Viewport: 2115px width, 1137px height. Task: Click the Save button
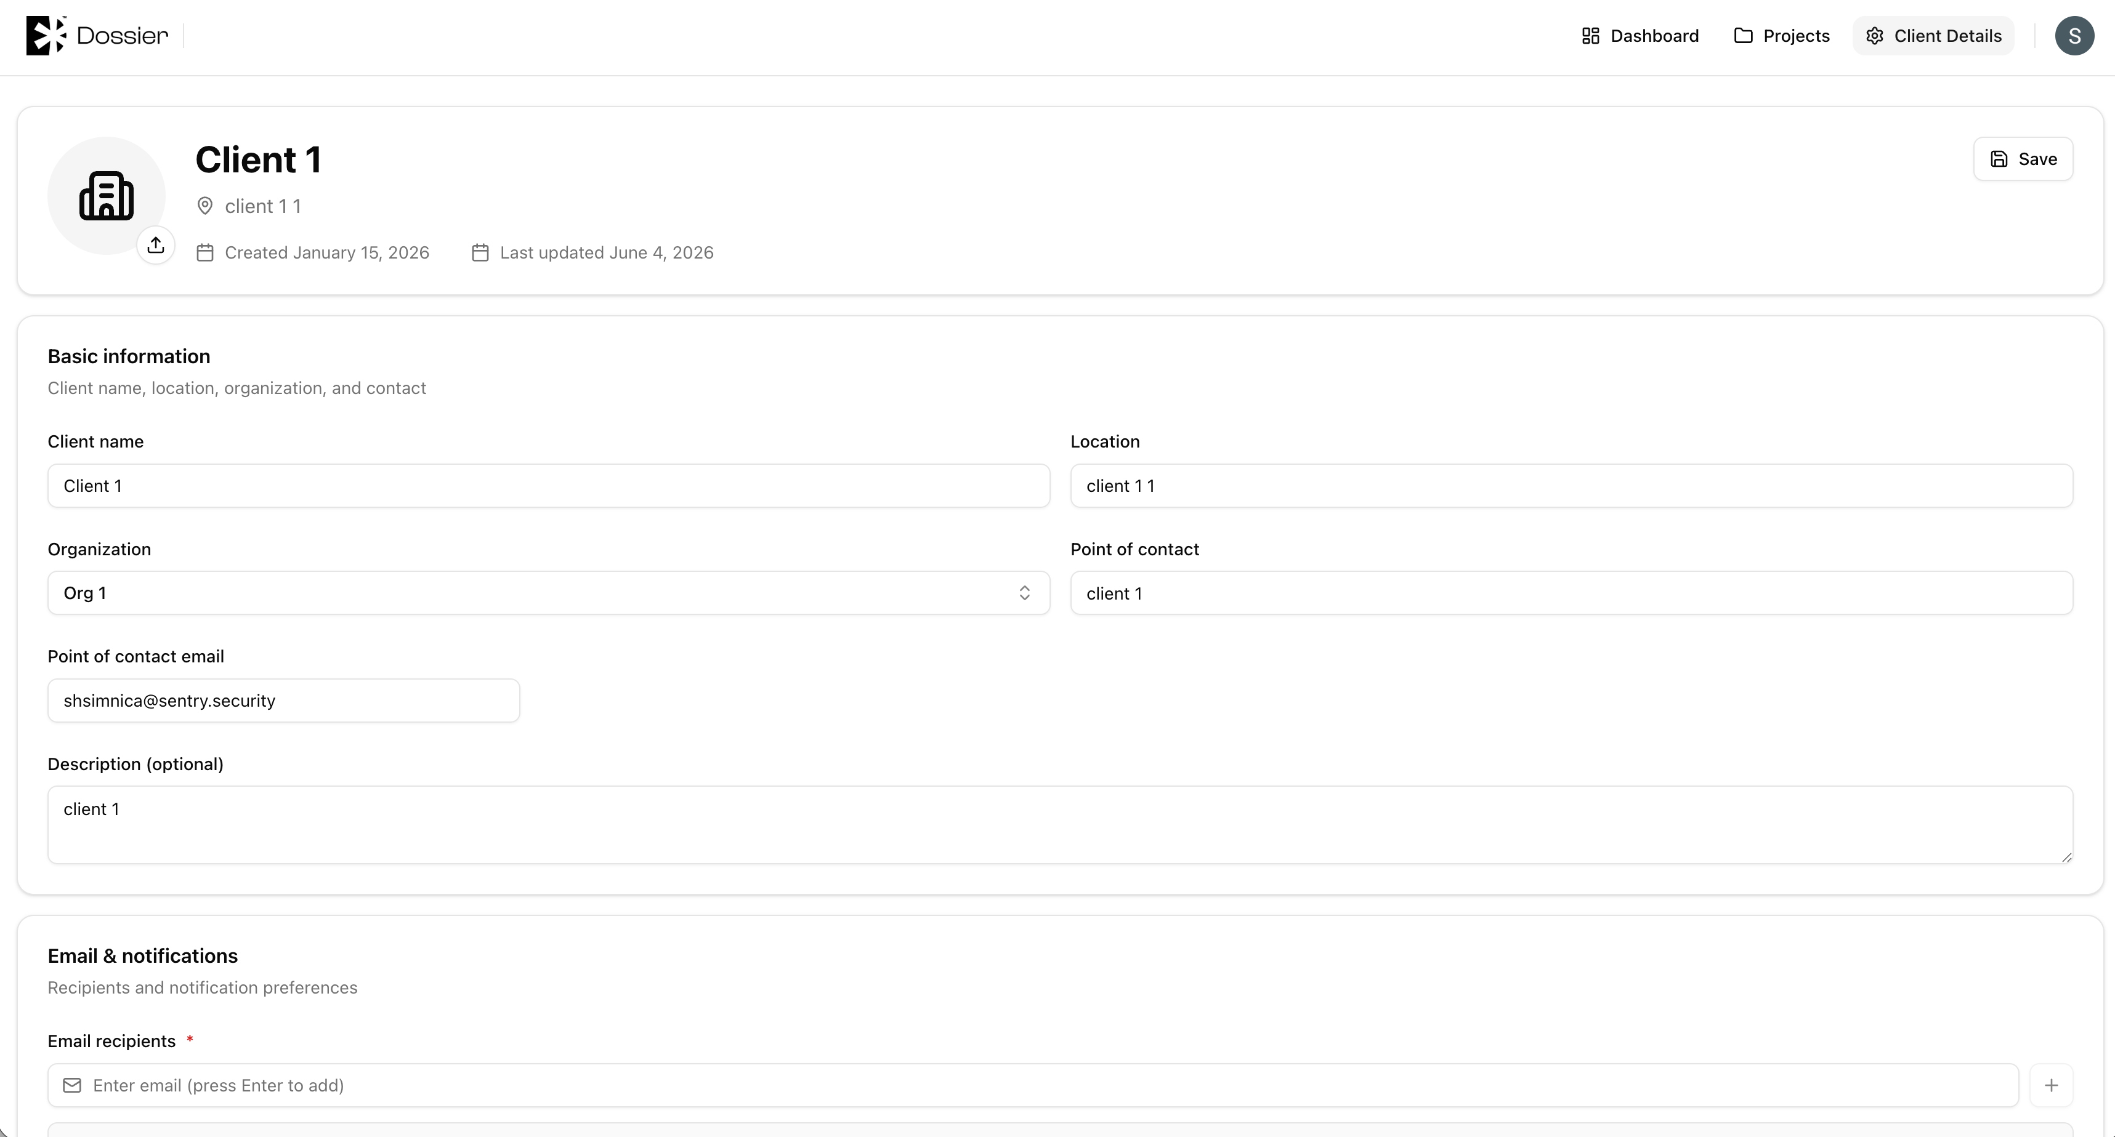coord(2023,159)
